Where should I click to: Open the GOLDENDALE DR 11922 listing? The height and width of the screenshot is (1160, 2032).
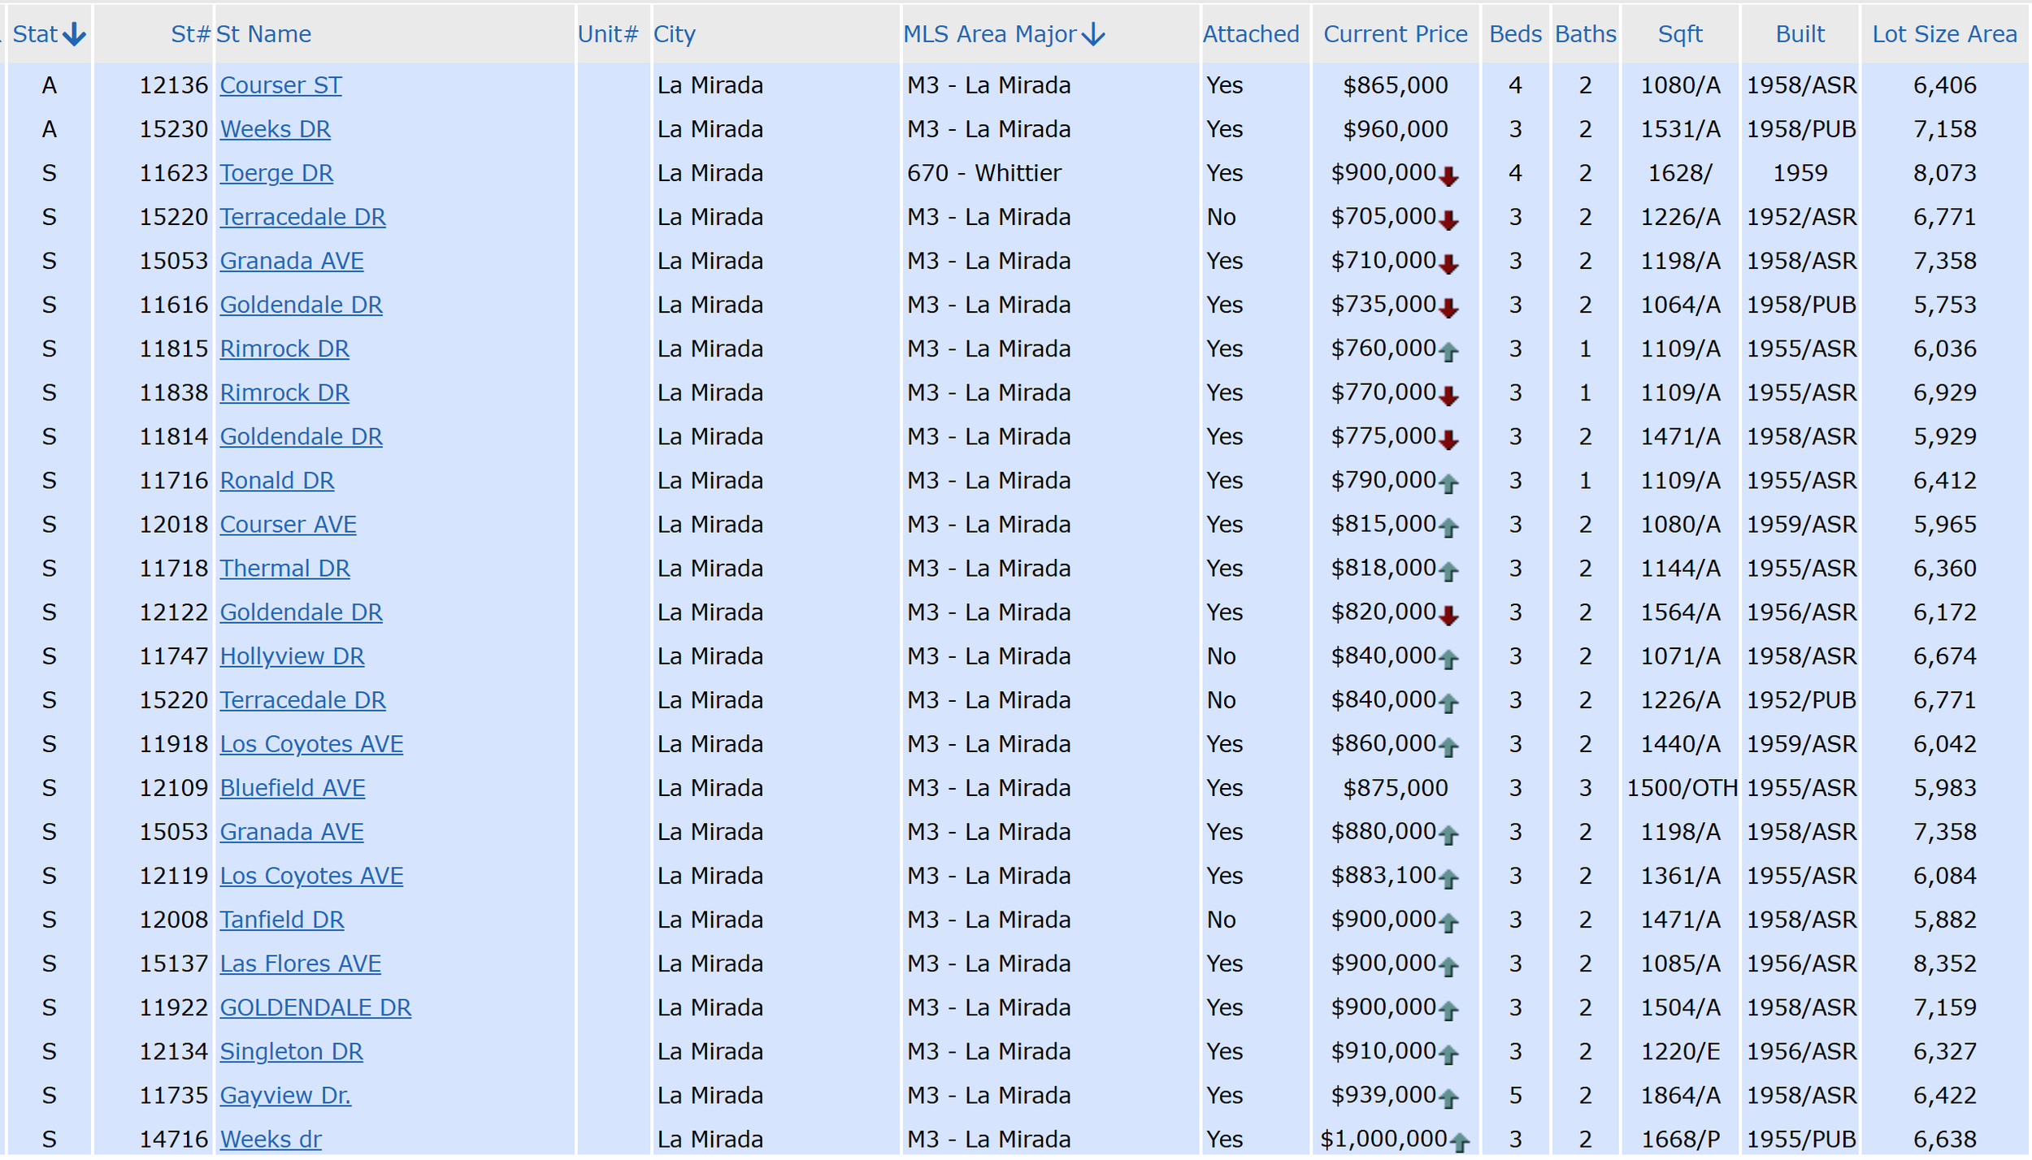[x=315, y=1007]
